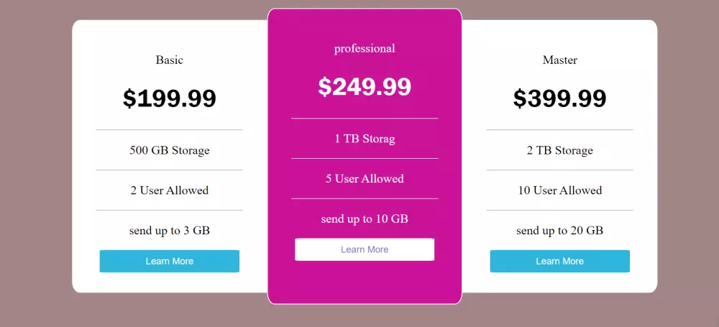Click the 2 User Allowed text
Image resolution: width=719 pixels, height=327 pixels.
pos(170,190)
